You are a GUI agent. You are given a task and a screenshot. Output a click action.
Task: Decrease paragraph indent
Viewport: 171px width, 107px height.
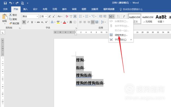click(x=101, y=16)
